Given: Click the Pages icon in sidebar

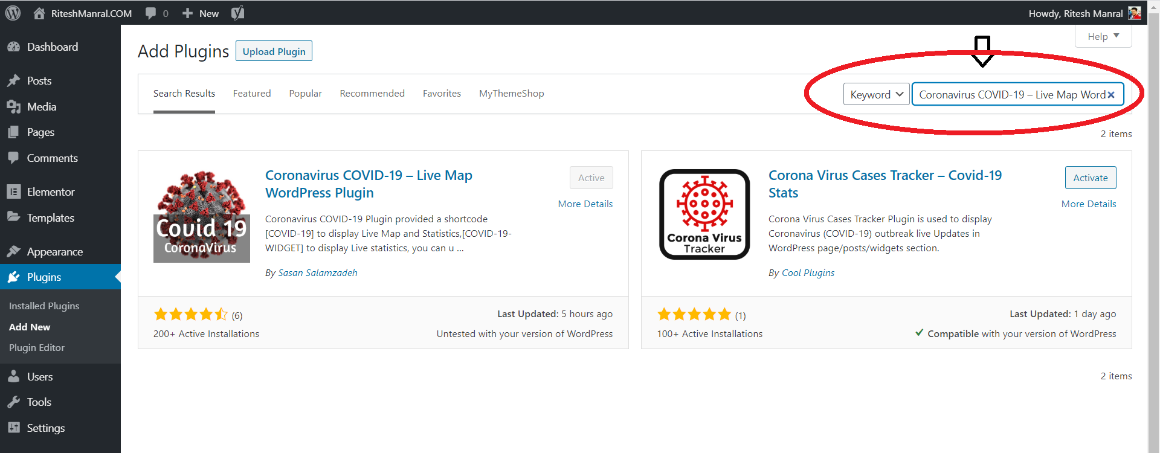Looking at the screenshot, I should 13,132.
